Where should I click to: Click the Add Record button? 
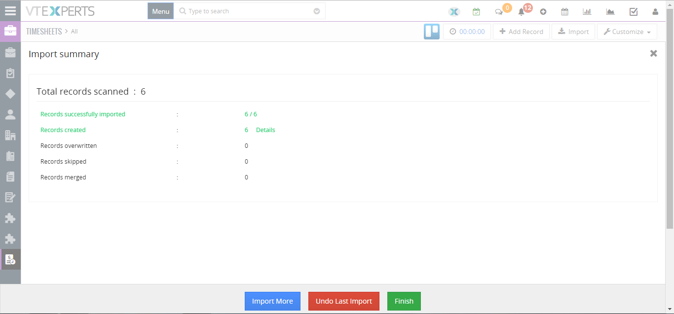pos(521,32)
